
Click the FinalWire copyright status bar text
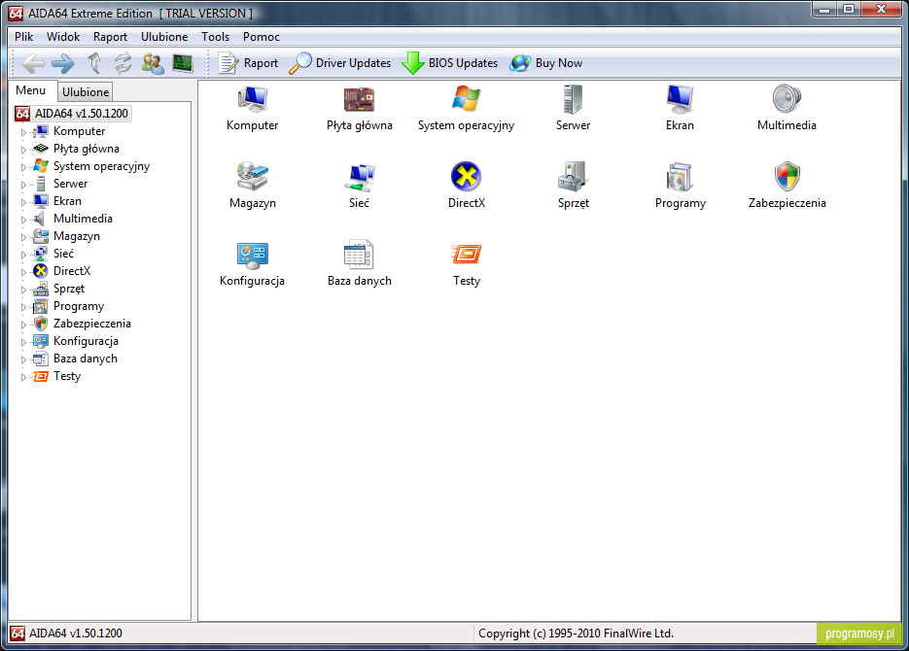click(x=576, y=634)
